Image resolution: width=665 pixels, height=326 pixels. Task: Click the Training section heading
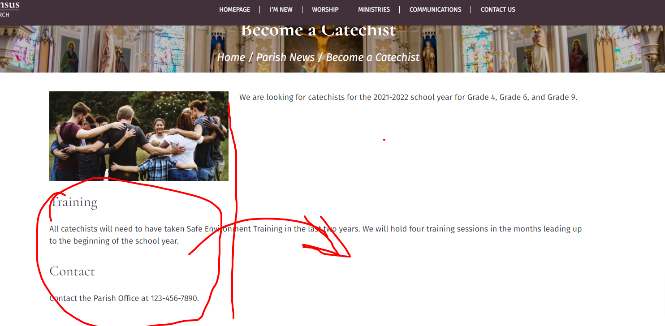[74, 202]
